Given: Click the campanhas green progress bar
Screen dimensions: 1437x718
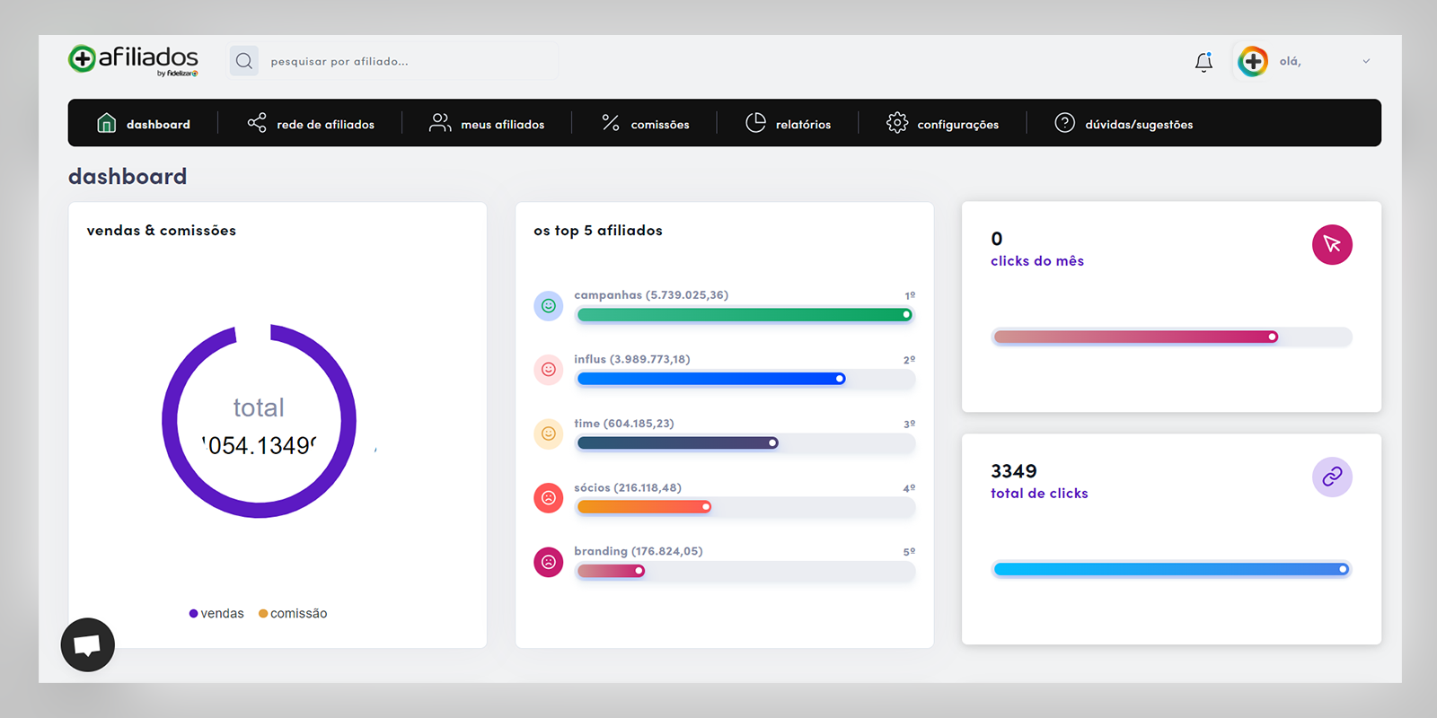Looking at the screenshot, I should point(745,314).
